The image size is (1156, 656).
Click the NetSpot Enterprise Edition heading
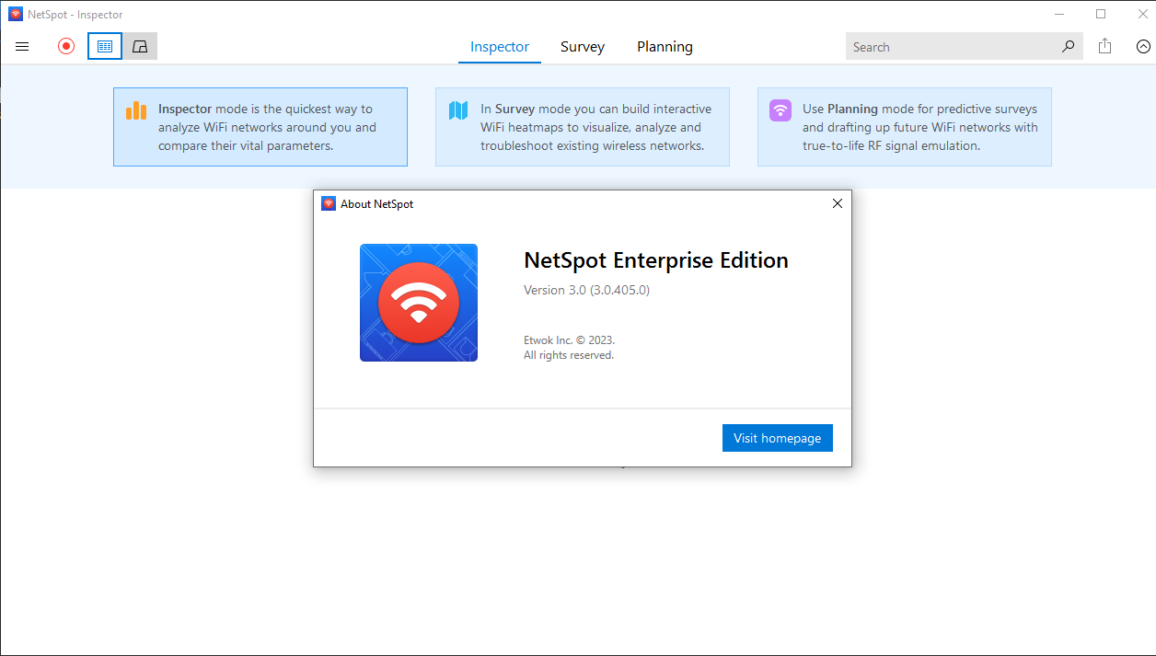coord(656,260)
